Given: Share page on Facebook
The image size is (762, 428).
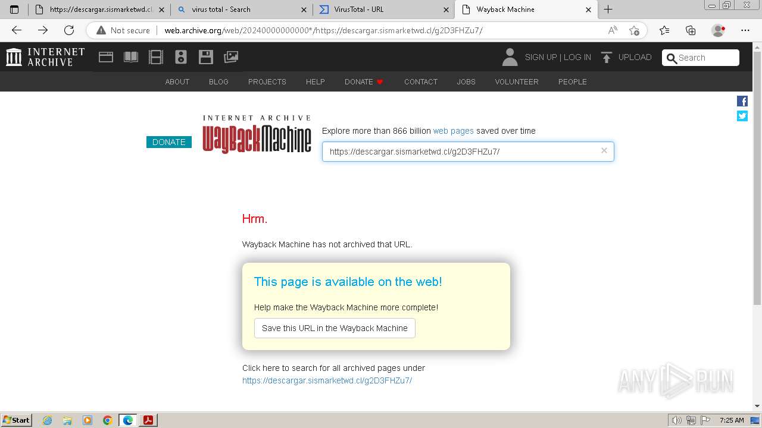Looking at the screenshot, I should coord(742,101).
